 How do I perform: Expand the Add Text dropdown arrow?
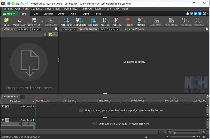coord(108,21)
